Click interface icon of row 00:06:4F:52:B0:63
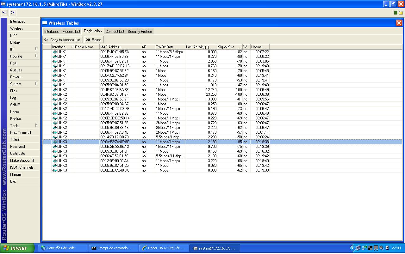Screen dimensions: 405x254 [54, 57]
